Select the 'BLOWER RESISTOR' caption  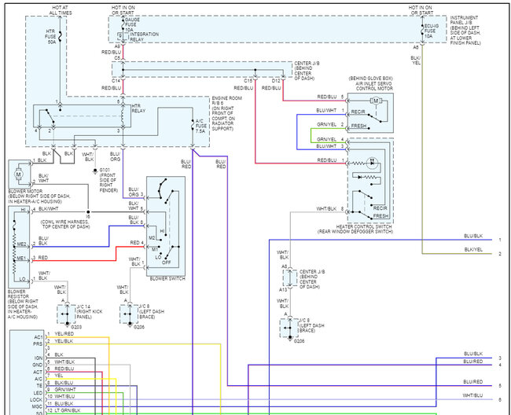(x=23, y=304)
